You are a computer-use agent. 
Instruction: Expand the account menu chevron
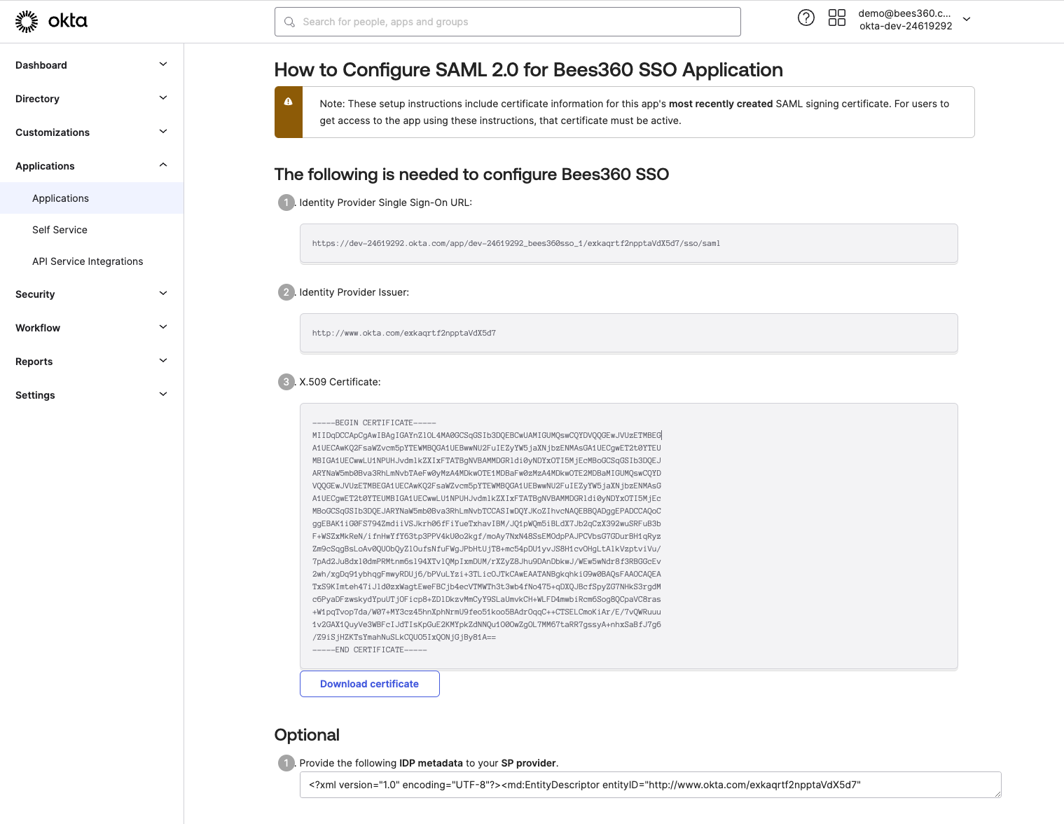click(x=967, y=20)
